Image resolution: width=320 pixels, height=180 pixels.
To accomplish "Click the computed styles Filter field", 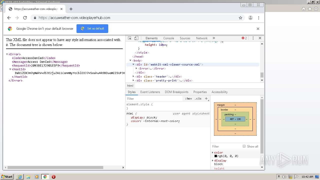I will (x=226, y=146).
